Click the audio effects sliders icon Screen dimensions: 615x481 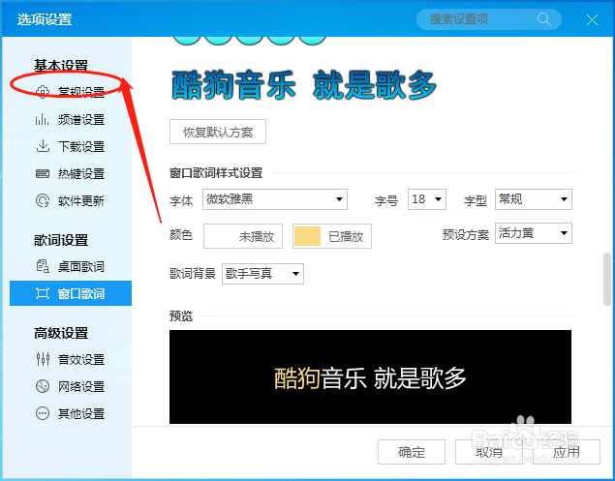[x=43, y=359]
